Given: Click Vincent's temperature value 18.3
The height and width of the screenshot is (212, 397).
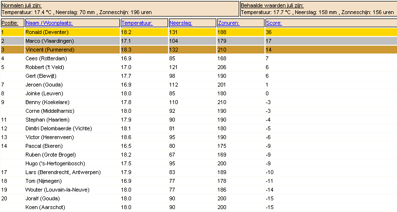Looking at the screenshot, I should coord(126,50).
